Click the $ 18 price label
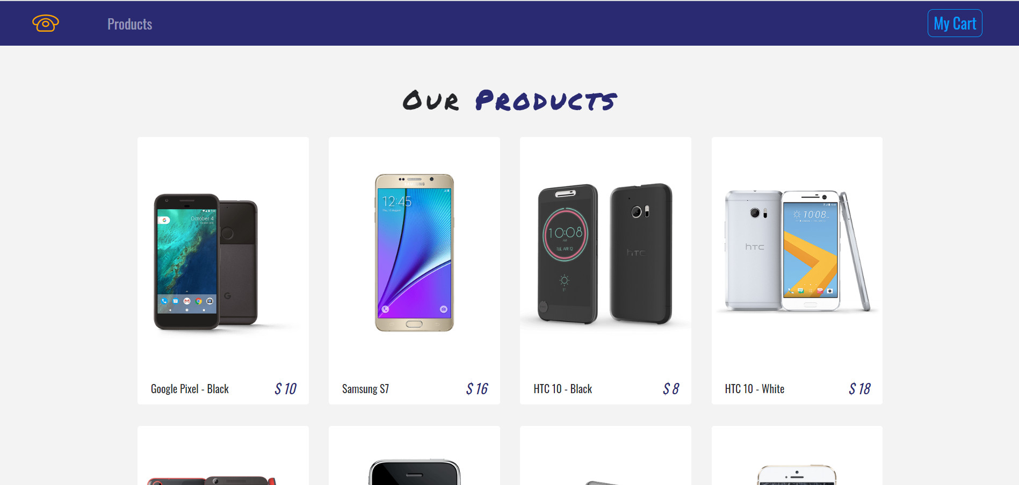 (859, 389)
